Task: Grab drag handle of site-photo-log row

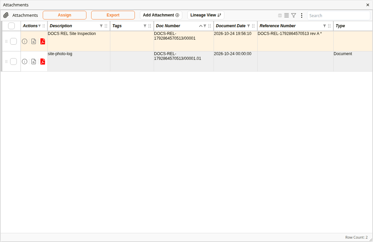Action: [6, 62]
